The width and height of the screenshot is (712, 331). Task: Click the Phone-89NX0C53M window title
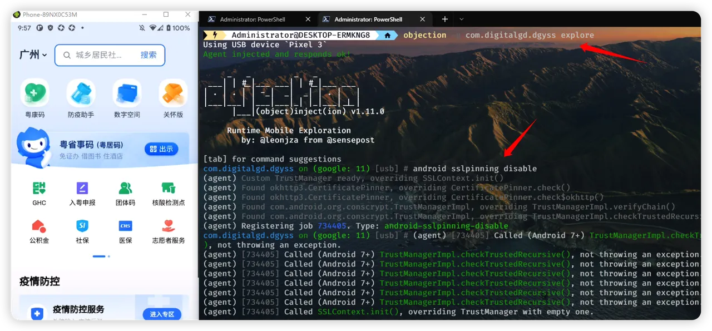click(x=50, y=14)
